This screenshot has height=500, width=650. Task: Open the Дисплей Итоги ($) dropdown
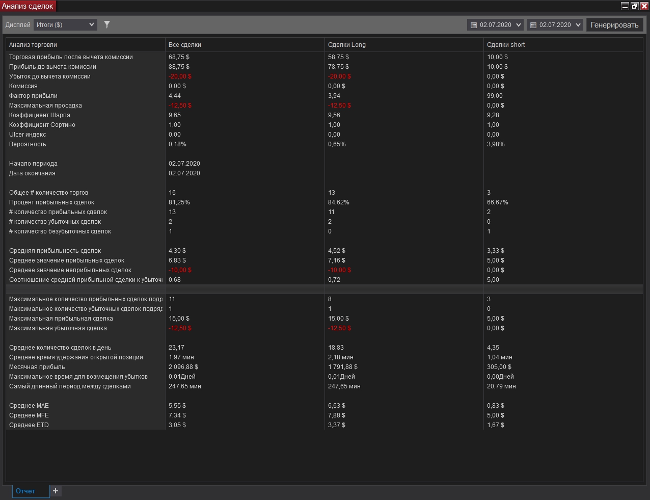point(65,24)
